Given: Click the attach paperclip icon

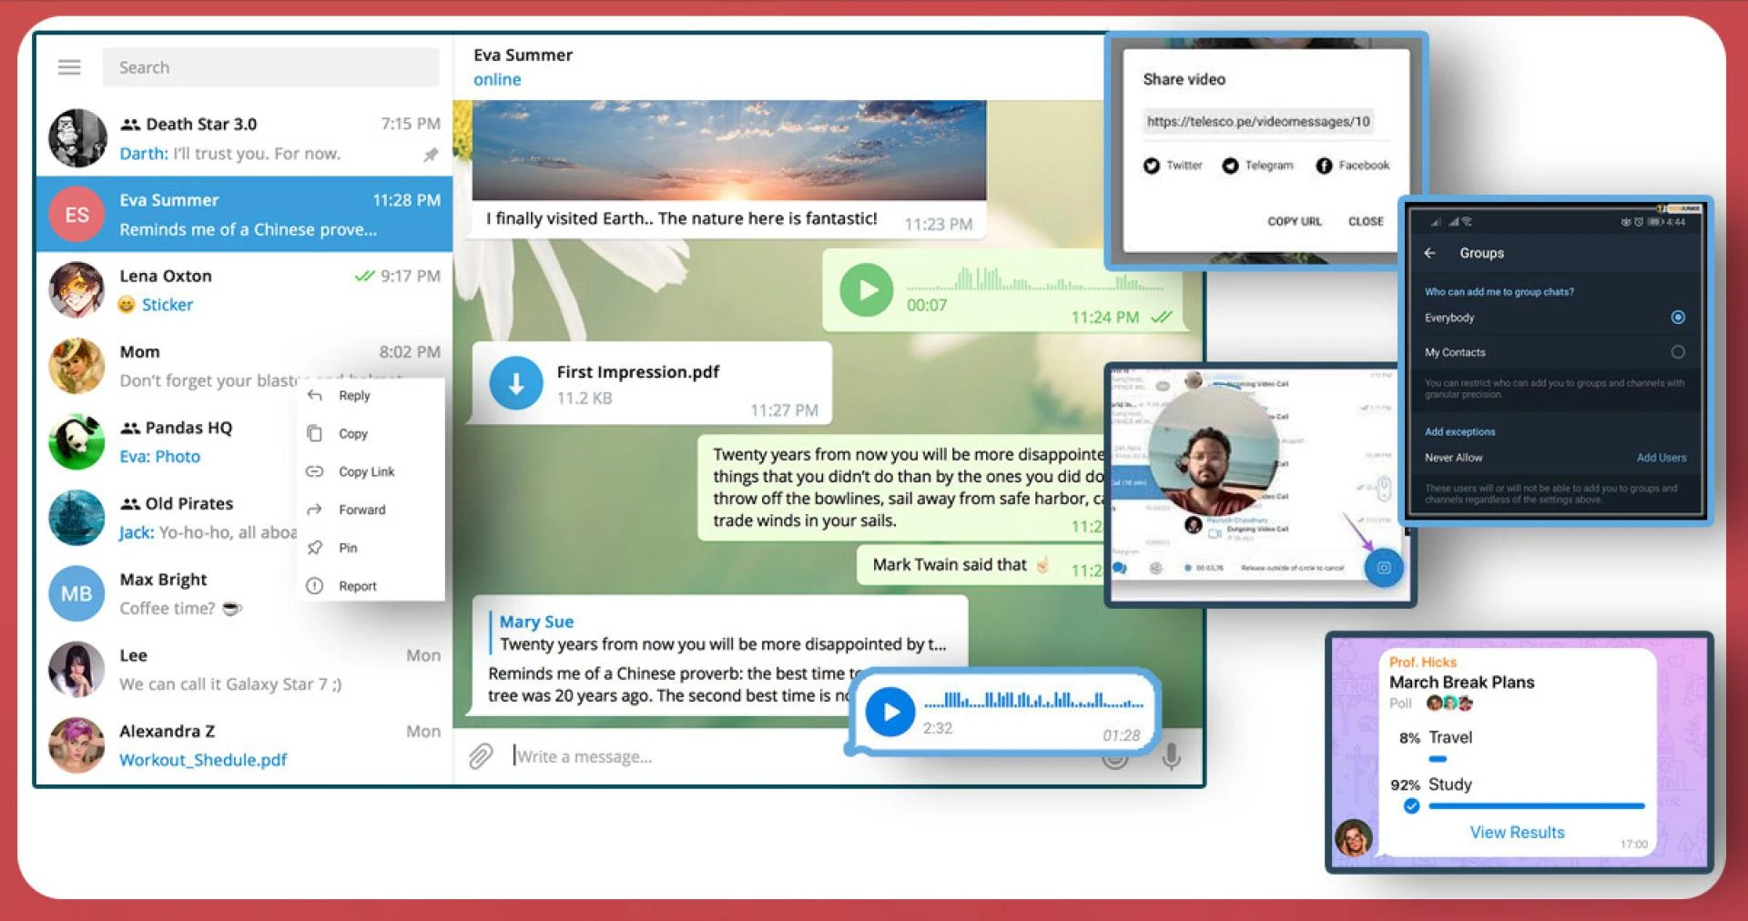Looking at the screenshot, I should point(481,756).
